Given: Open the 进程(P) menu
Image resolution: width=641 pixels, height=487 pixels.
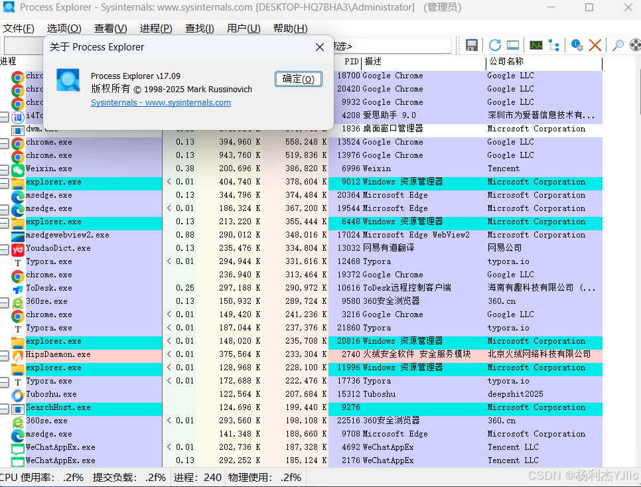Looking at the screenshot, I should tap(156, 29).
